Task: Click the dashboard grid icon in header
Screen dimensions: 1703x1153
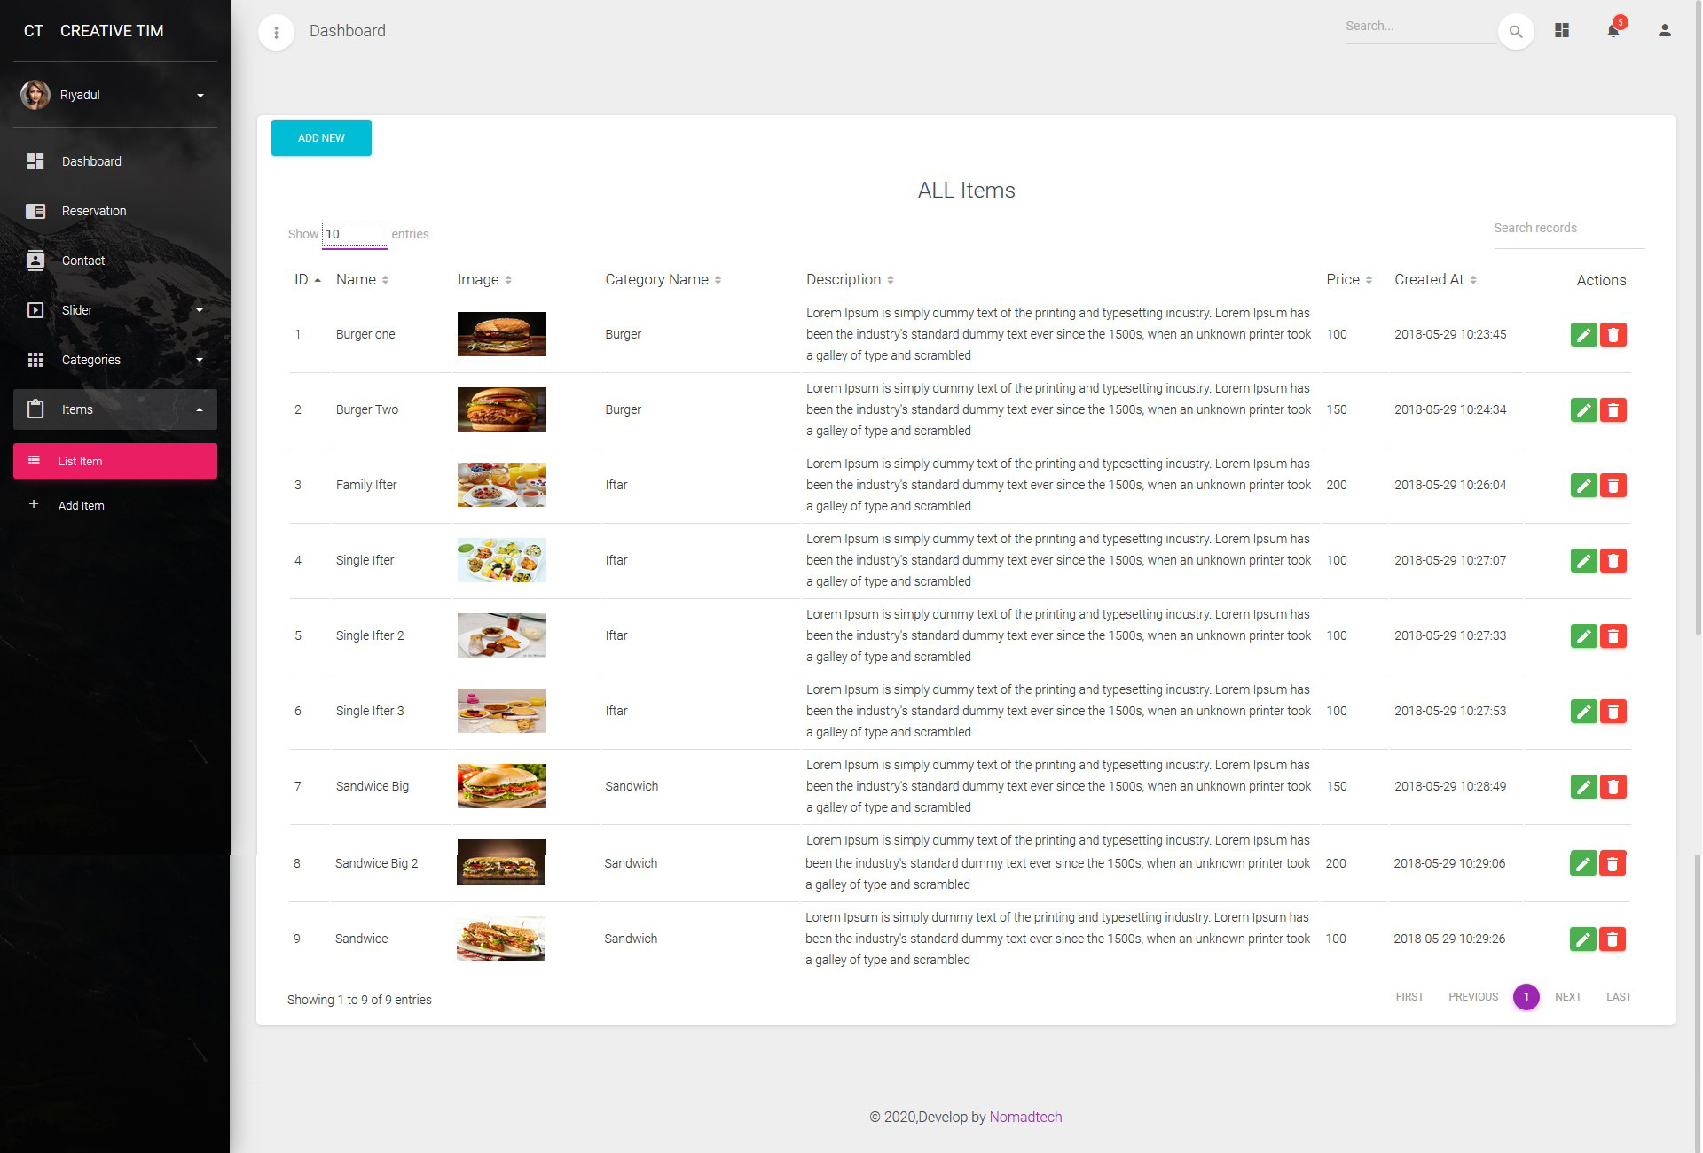Action: 1562,31
